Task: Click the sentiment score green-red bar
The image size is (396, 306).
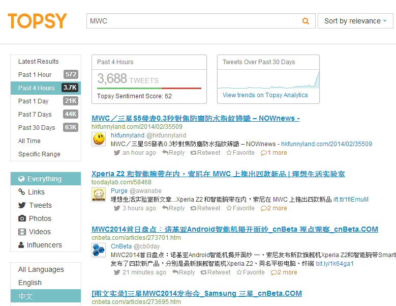Action: (149, 88)
